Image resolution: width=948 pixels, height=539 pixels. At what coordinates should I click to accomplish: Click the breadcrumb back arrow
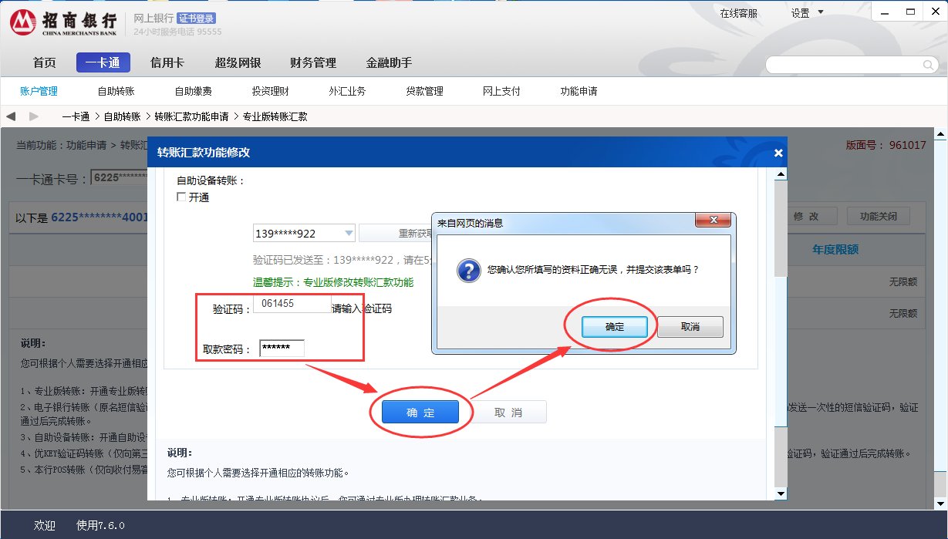click(11, 116)
